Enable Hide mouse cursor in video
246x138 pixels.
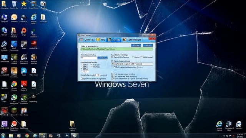(112, 74)
